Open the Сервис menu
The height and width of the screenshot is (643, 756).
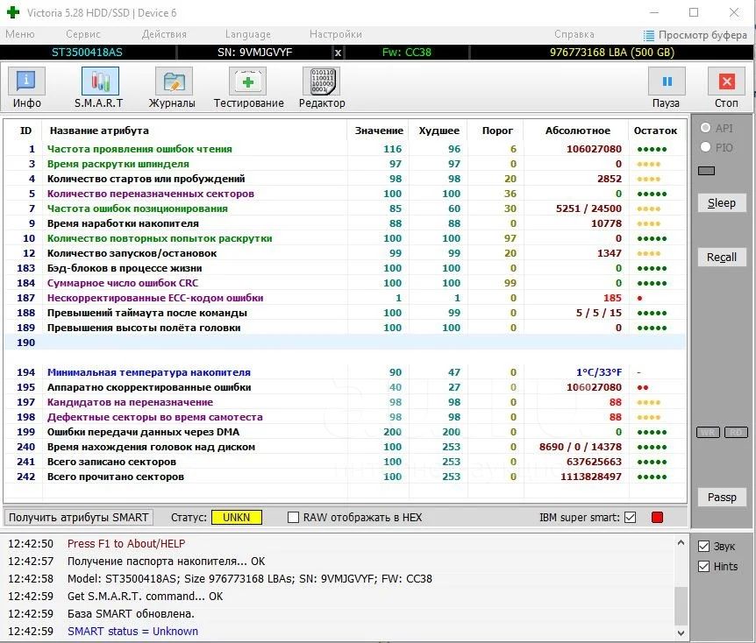coord(83,34)
